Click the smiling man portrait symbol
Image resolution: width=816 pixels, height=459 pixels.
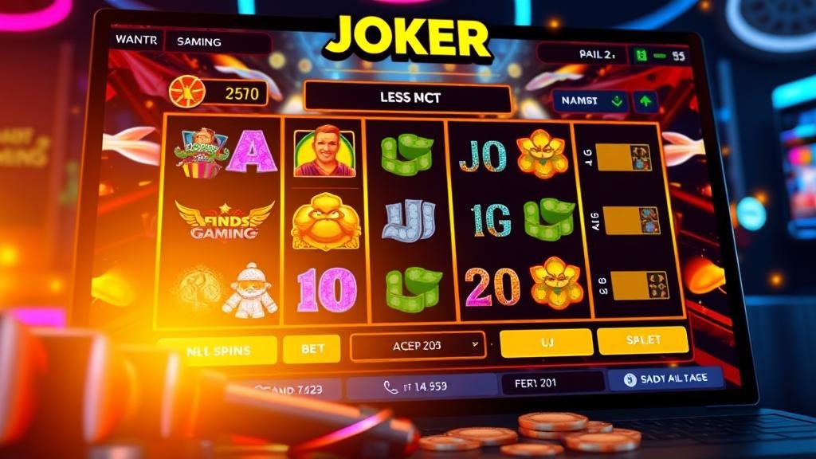click(324, 152)
